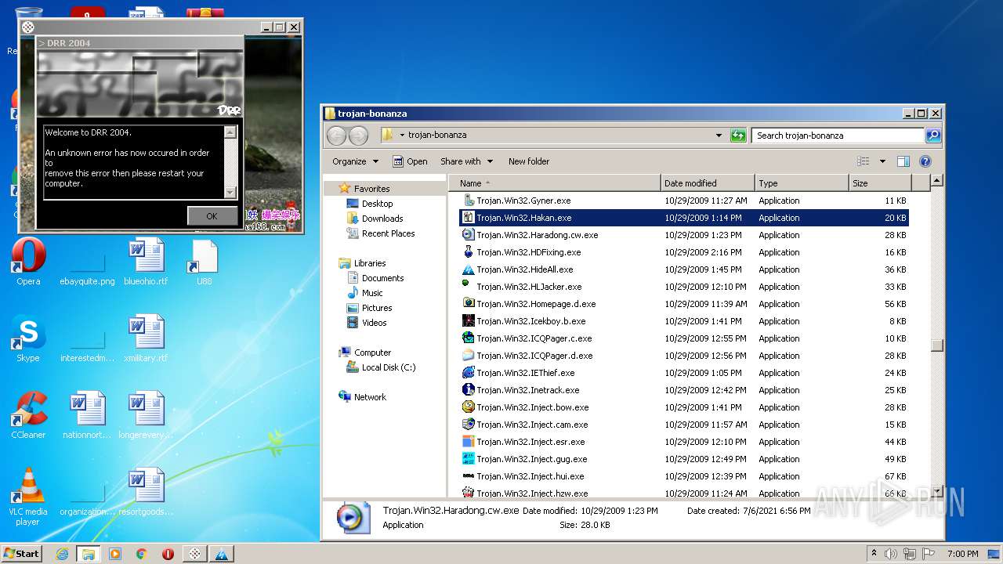
Task: Select Trojan.Win32.Inetrack.exe file
Action: (683, 390)
